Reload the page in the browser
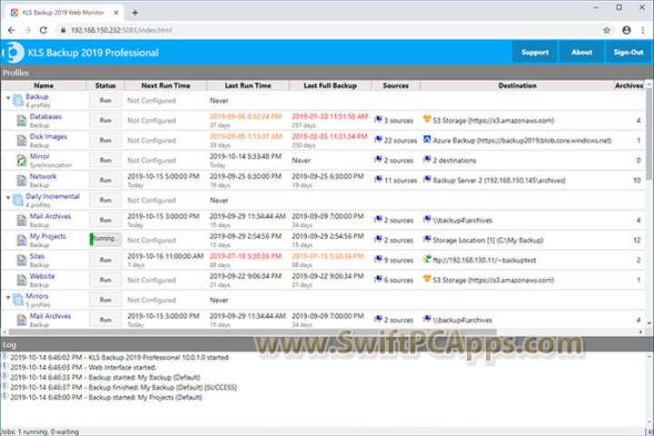This screenshot has height=436, width=654. click(44, 30)
